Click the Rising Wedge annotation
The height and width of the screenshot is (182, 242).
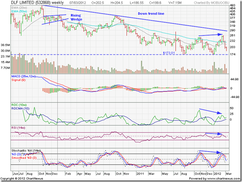click(76, 17)
